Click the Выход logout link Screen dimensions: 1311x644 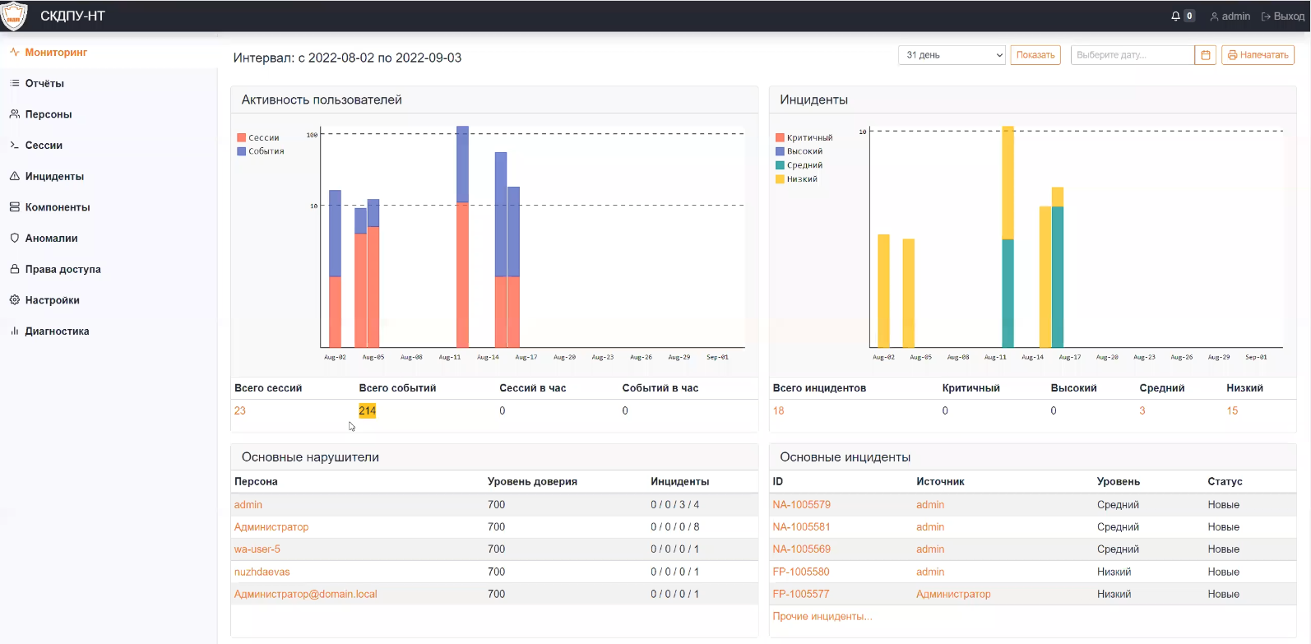pos(1283,16)
